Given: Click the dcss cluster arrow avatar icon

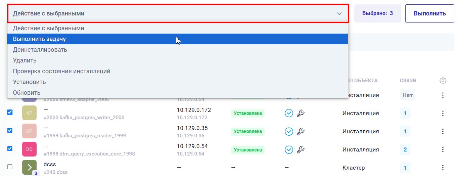Looking at the screenshot, I should (x=29, y=167).
